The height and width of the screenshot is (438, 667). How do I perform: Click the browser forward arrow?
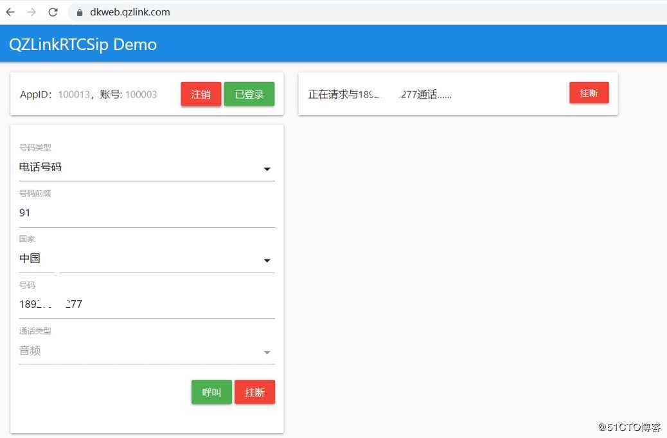click(31, 12)
